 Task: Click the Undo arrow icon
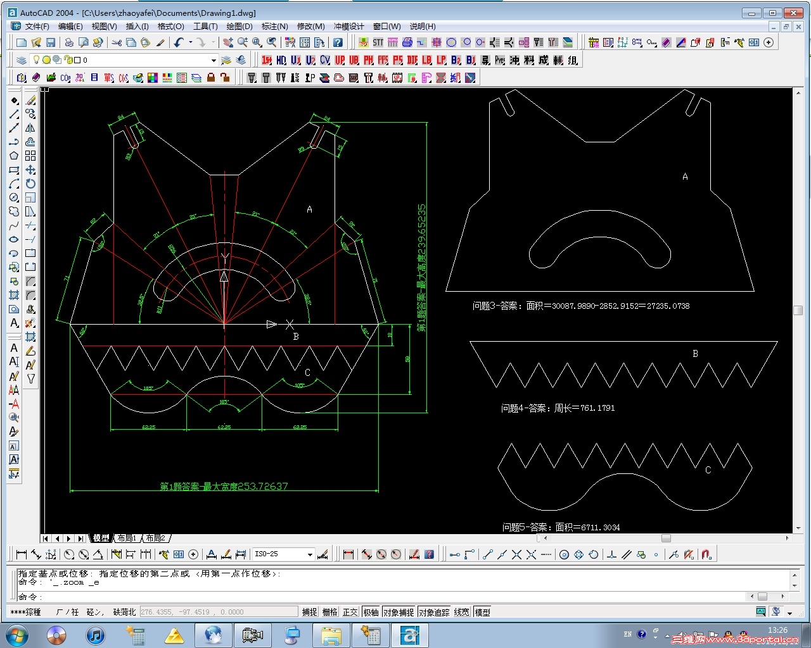point(179,42)
